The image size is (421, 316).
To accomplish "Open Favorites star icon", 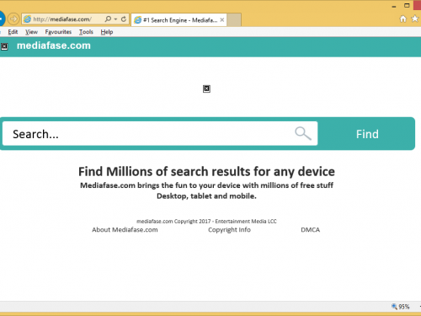I will [414, 19].
